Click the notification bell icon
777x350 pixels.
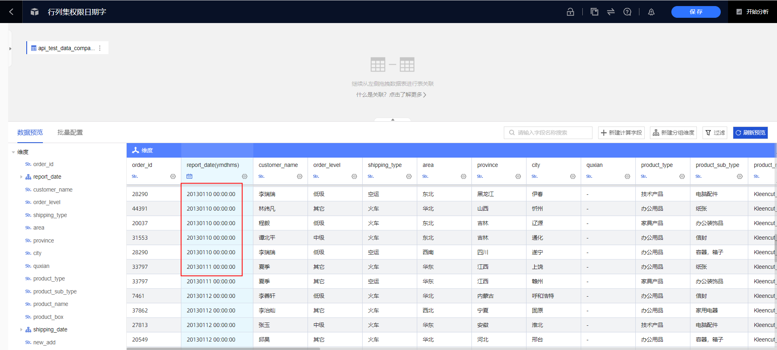651,12
